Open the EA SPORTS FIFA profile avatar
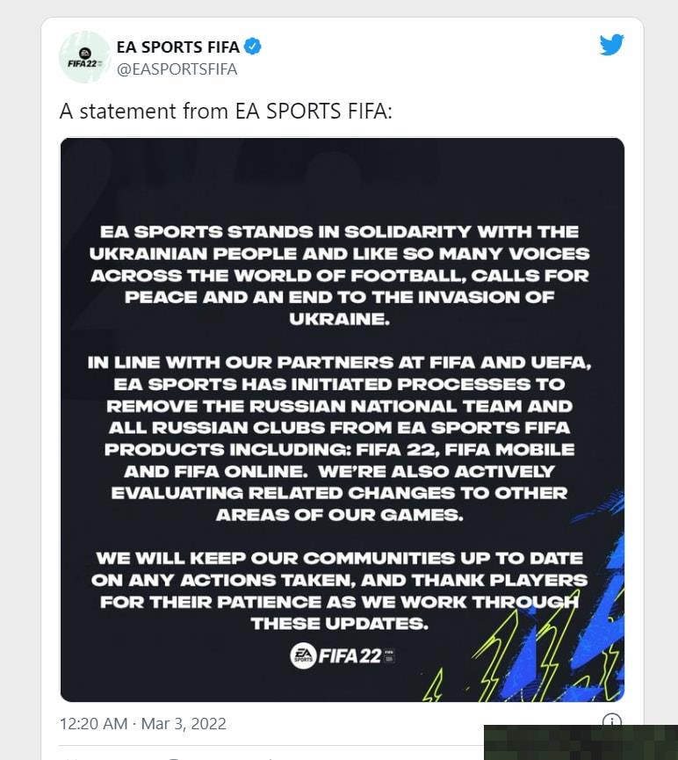 tap(85, 57)
